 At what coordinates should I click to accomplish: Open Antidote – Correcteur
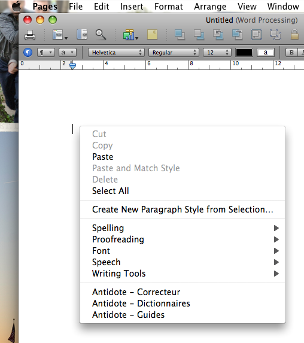pyautogui.click(x=183, y=292)
